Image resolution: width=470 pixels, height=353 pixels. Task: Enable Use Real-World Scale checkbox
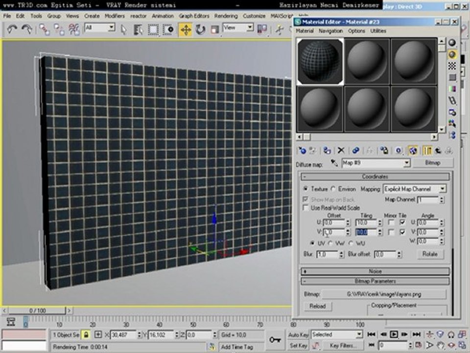pyautogui.click(x=305, y=208)
